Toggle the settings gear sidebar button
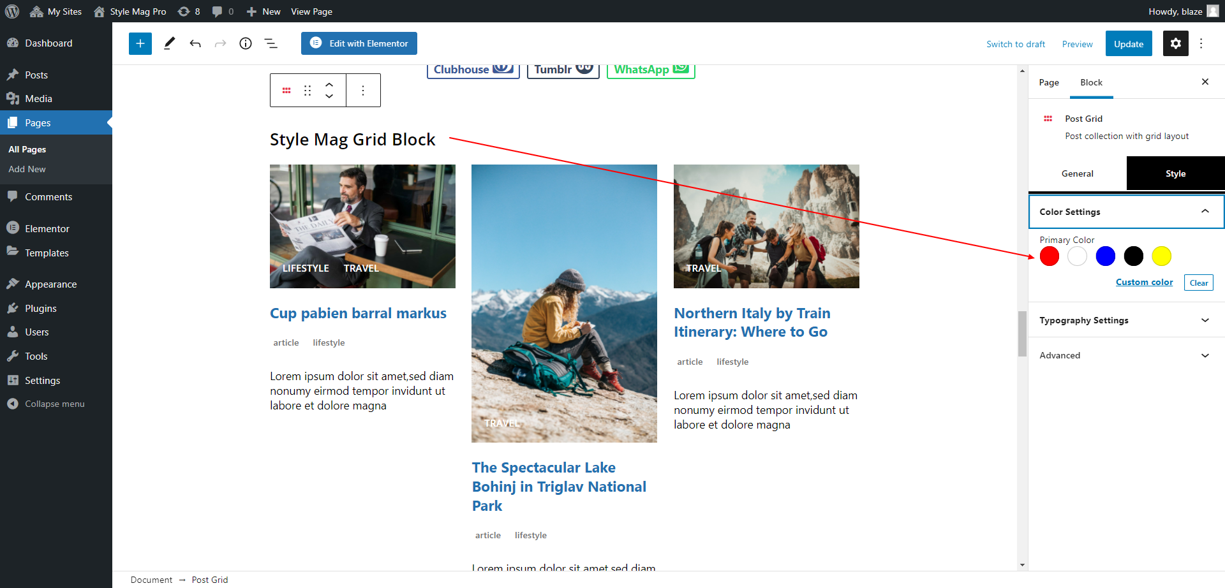The height and width of the screenshot is (588, 1225). (x=1175, y=43)
